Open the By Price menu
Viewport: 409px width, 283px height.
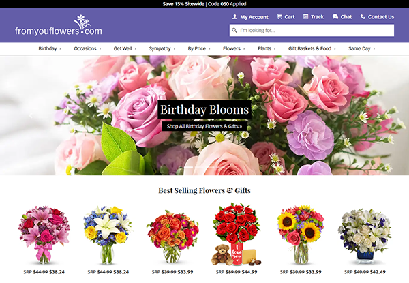pos(197,48)
